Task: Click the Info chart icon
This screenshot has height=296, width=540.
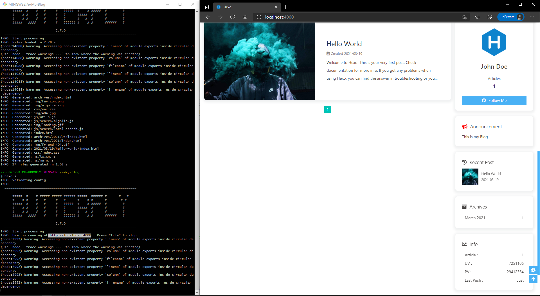Action: click(464, 244)
